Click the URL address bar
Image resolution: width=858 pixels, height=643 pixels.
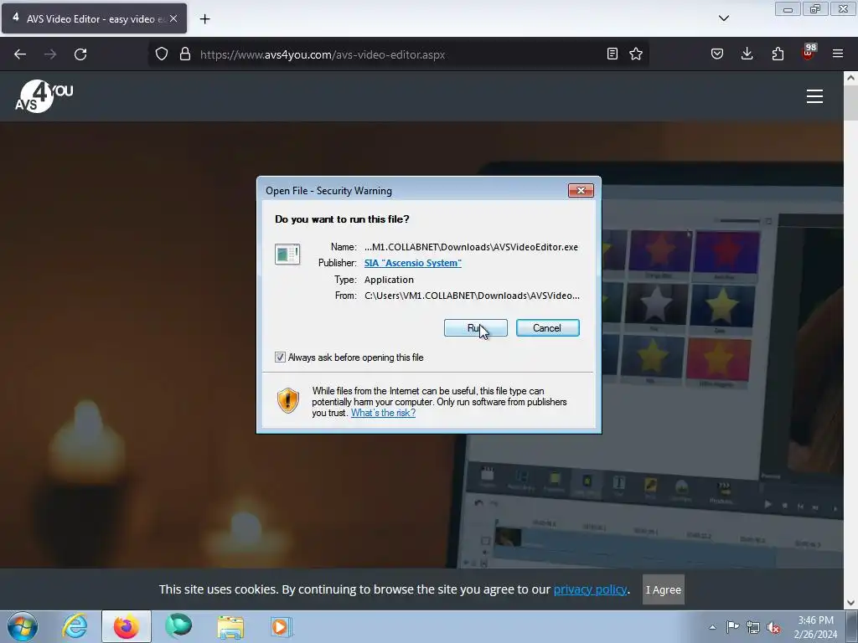pos(400,54)
